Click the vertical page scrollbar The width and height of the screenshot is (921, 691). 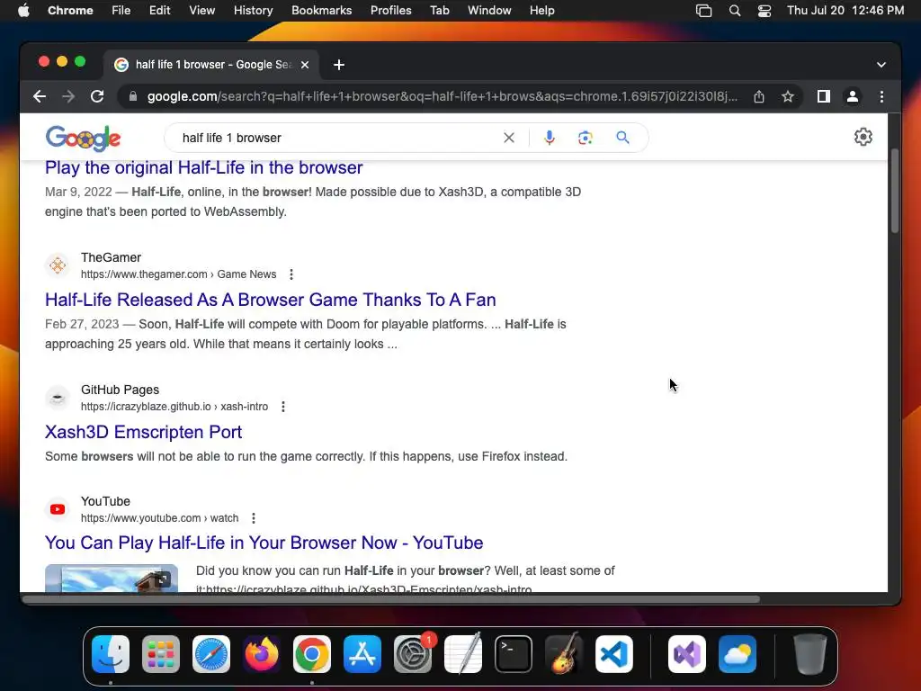coord(894,192)
